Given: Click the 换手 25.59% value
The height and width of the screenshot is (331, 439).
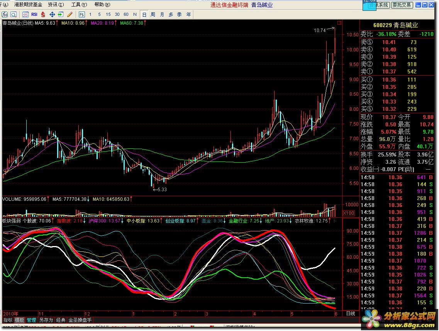Looking at the screenshot, I should pos(387,154).
